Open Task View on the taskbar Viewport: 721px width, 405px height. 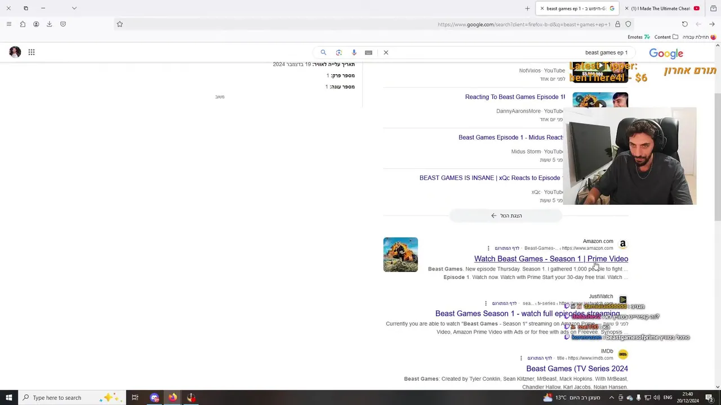point(135,398)
